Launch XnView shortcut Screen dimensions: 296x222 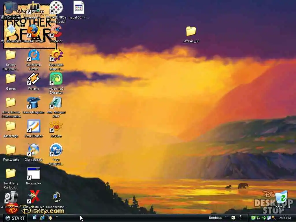tap(56, 129)
